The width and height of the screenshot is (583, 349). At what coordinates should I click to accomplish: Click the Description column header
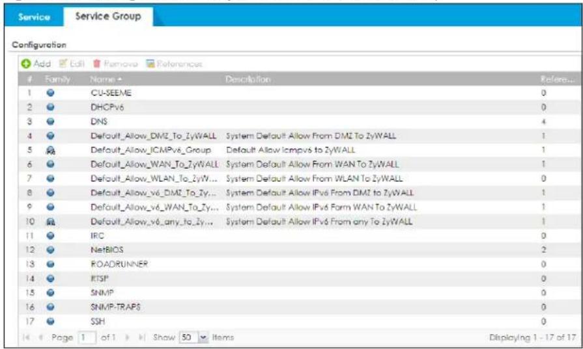(x=248, y=79)
